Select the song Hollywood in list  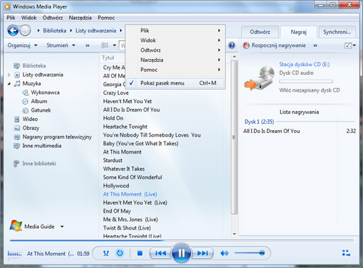click(x=116, y=186)
